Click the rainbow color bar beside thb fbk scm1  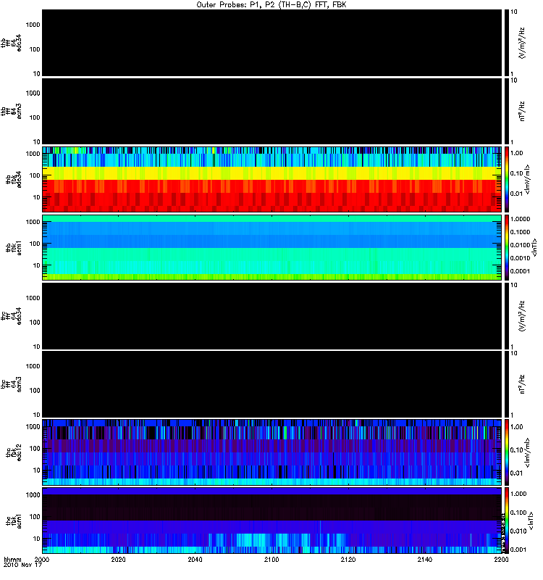coord(507,247)
